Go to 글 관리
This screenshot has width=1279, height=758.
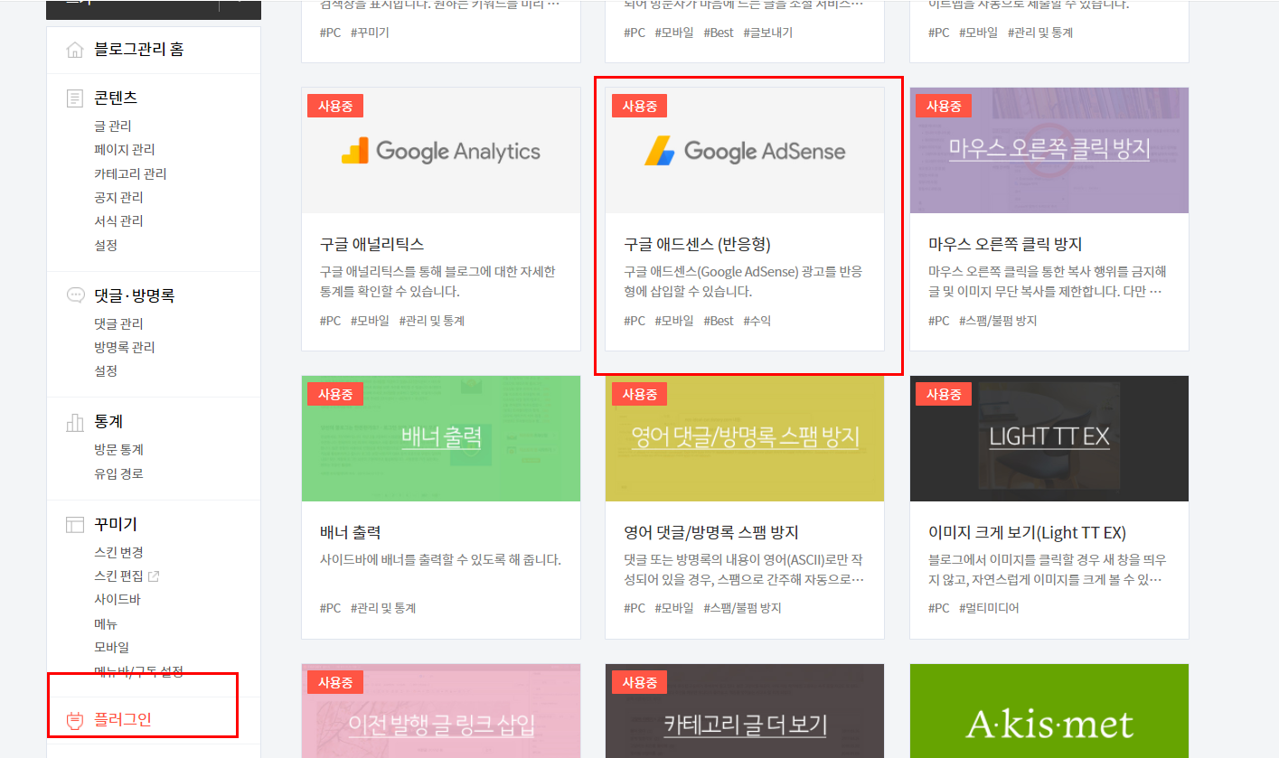point(113,126)
